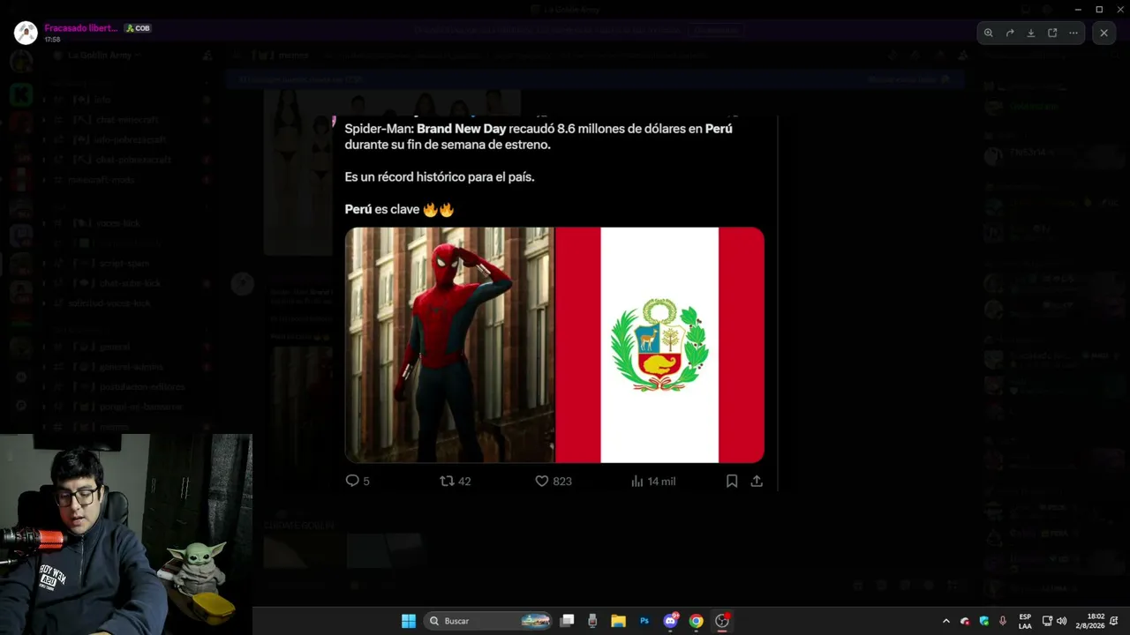Download the image from the viewer toolbar
This screenshot has height=635, width=1130.
[1031, 34]
